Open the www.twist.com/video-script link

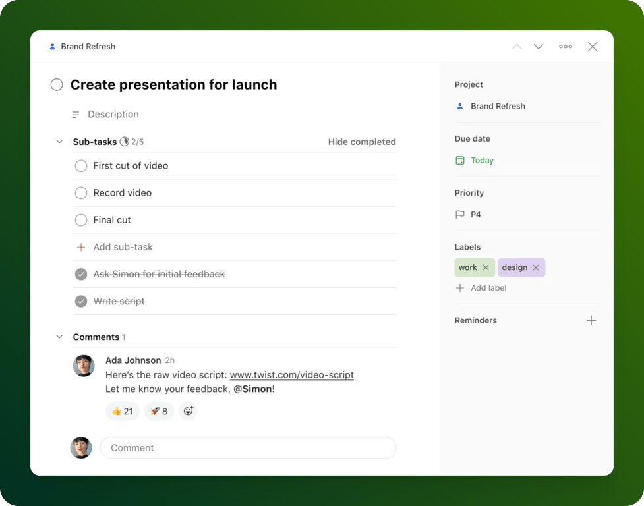coord(292,374)
